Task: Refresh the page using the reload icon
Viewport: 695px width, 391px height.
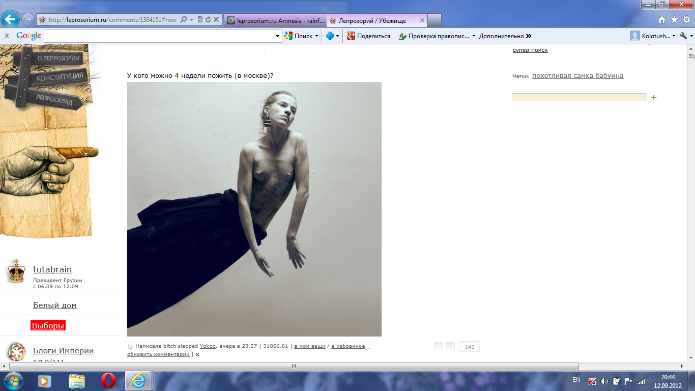Action: tap(208, 20)
